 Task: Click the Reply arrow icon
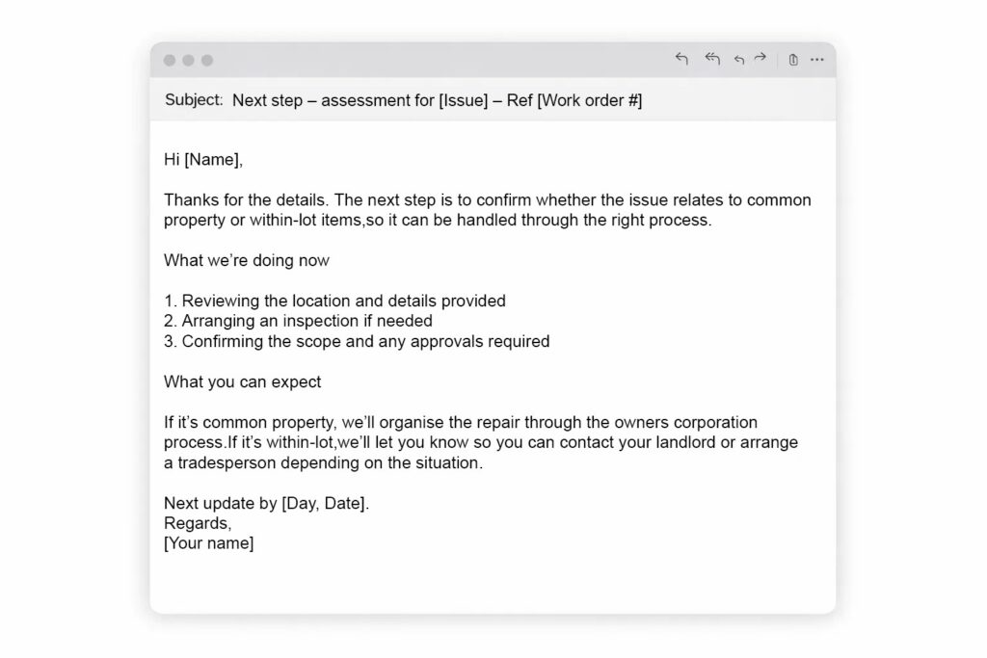681,60
